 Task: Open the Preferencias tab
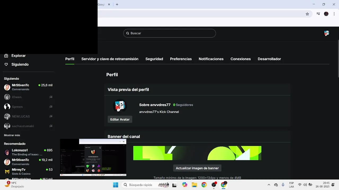point(181,59)
